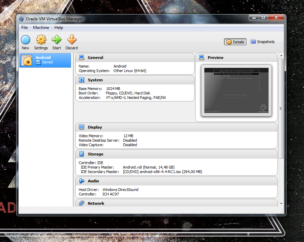This screenshot has width=304, height=242.
Task: Click Video Capture Disabled value
Action: pos(130,145)
